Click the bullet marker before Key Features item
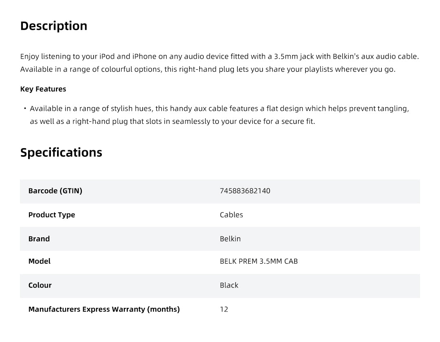Screen dimensions: 440x342 coord(25,108)
